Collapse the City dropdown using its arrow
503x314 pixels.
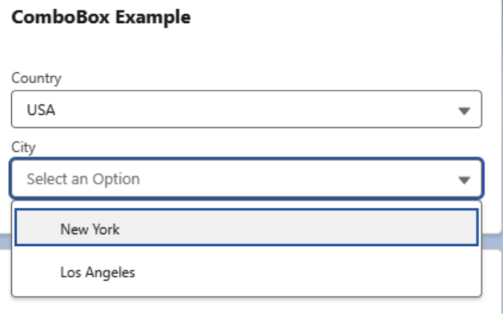(464, 180)
